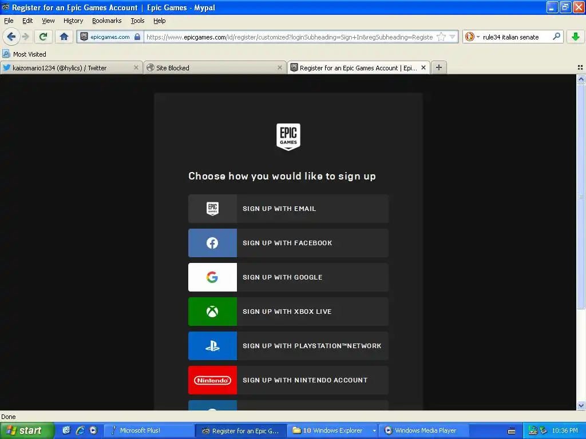586x439 pixels.
Task: Open the File menu
Action: (9, 21)
